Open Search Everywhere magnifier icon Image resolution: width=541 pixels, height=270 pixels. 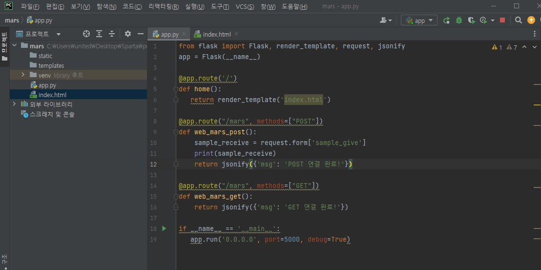click(518, 21)
